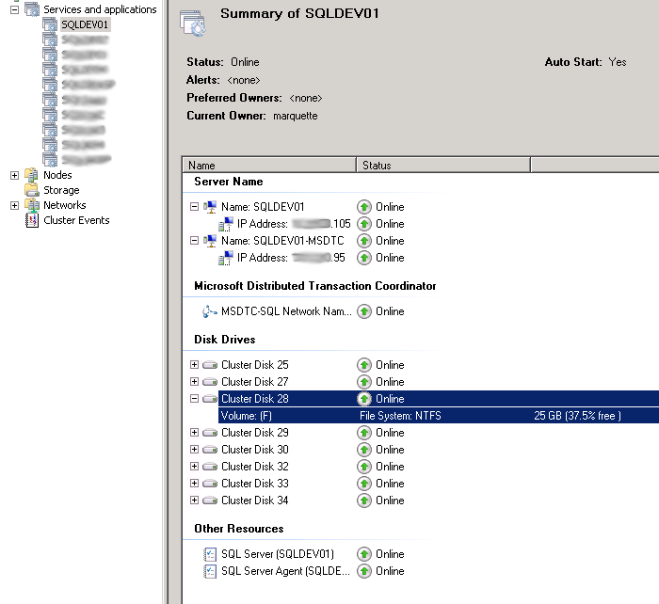Expand Cluster Disk 32
The width and height of the screenshot is (659, 604).
pyautogui.click(x=194, y=467)
